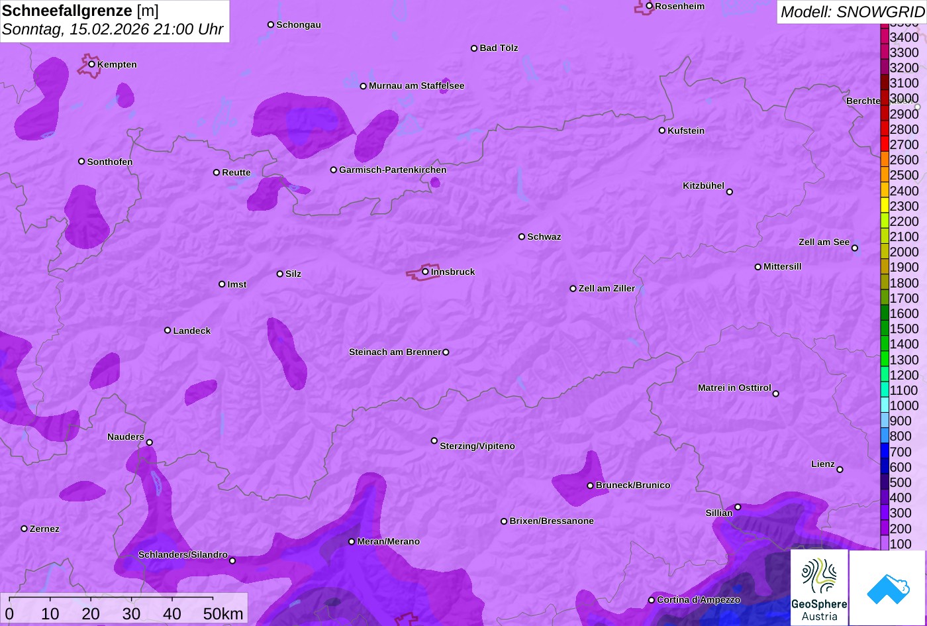The height and width of the screenshot is (626, 927).
Task: Pick the 1000 m legend color swatch
Action: click(884, 405)
